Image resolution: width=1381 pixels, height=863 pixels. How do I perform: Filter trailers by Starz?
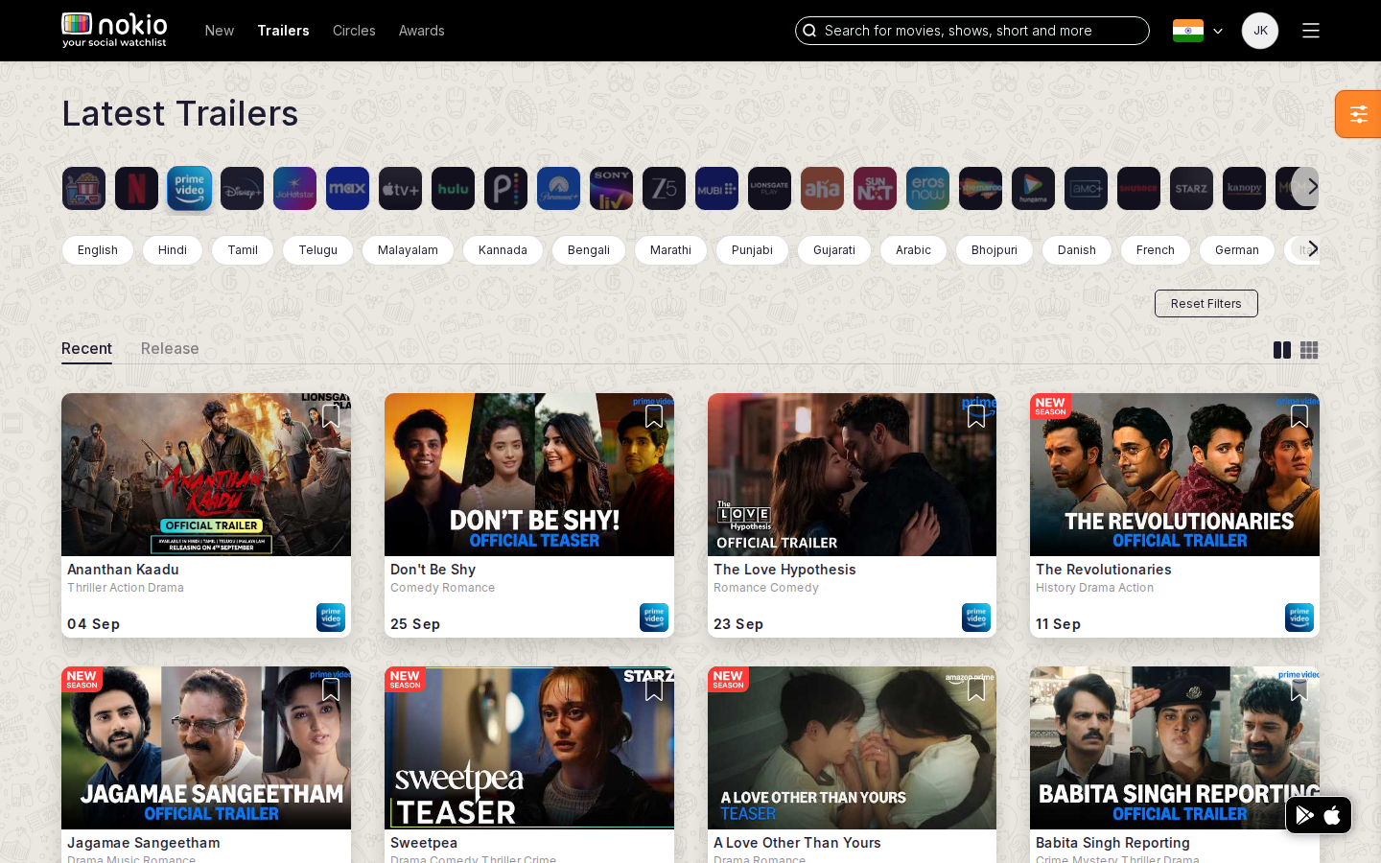pos(1191,189)
